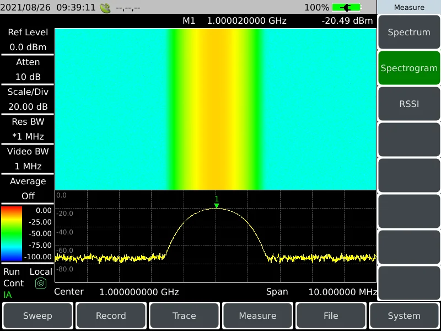Select the active Spectrogram measurement
This screenshot has height=331, width=441.
pos(408,68)
